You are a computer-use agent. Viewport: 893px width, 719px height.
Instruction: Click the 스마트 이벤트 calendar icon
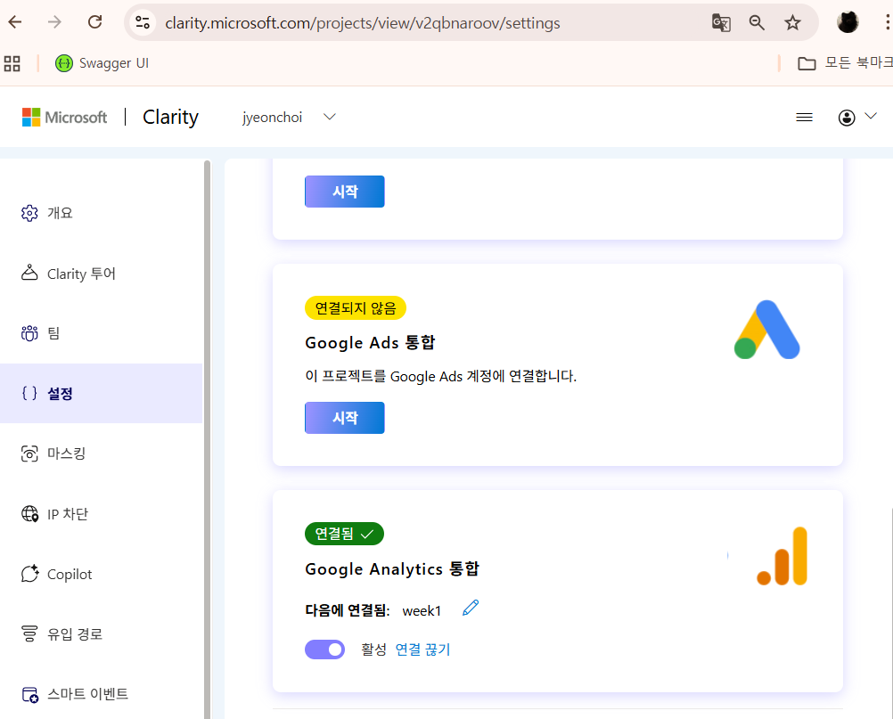coord(29,695)
